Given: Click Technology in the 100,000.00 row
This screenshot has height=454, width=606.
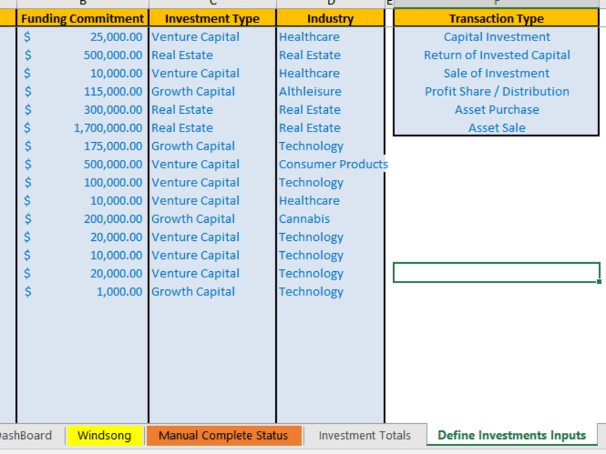Looking at the screenshot, I should (330, 182).
